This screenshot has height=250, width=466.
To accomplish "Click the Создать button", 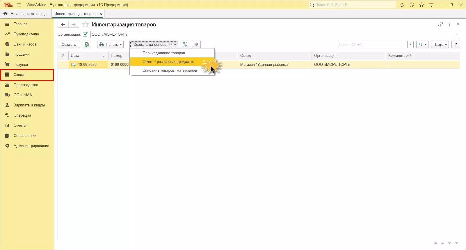I will [x=69, y=44].
